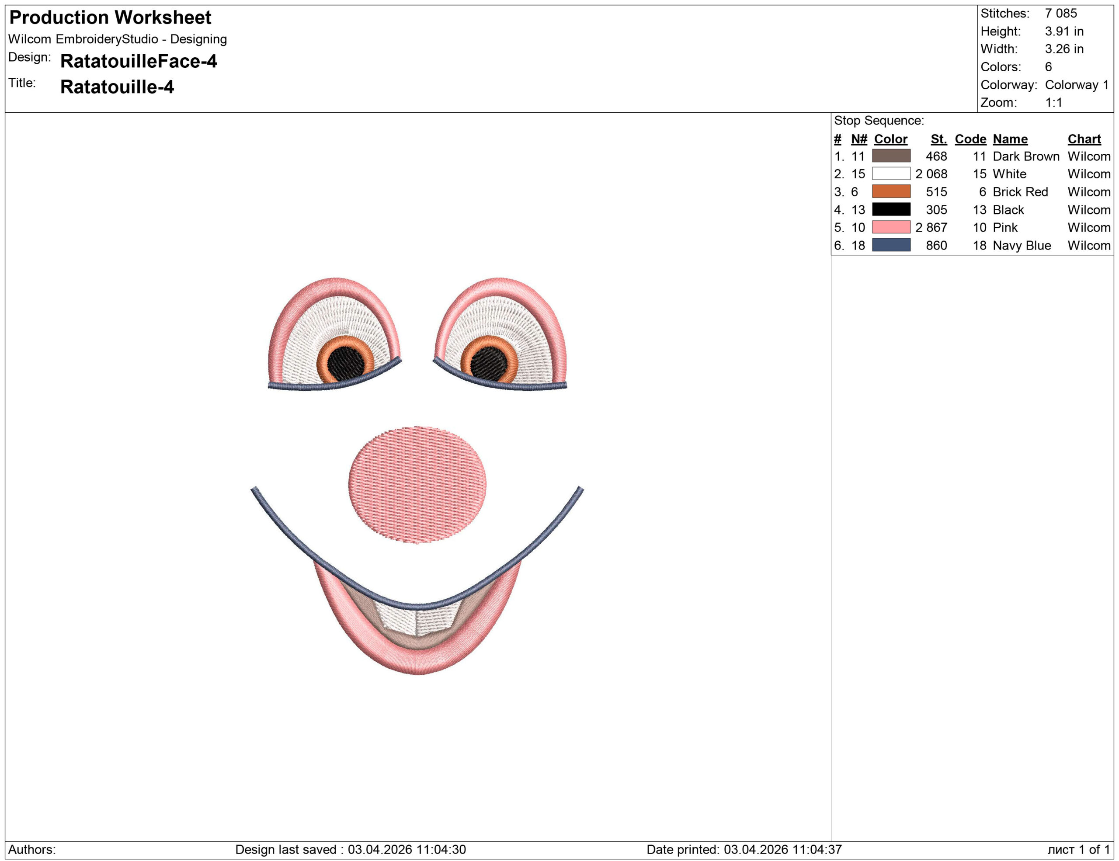This screenshot has height=861, width=1119.
Task: Click the Production Worksheet heading
Action: (110, 17)
